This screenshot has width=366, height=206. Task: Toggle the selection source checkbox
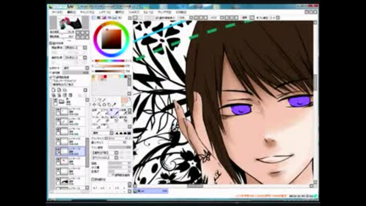point(51,84)
